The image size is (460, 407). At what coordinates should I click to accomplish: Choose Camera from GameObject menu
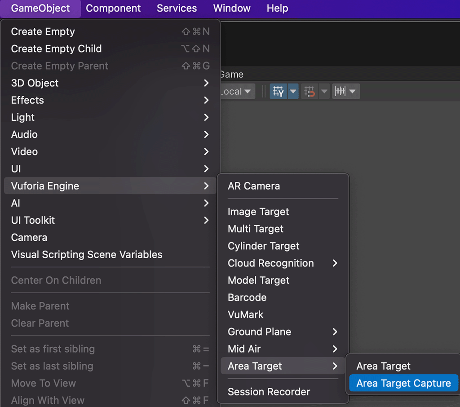pos(110,237)
